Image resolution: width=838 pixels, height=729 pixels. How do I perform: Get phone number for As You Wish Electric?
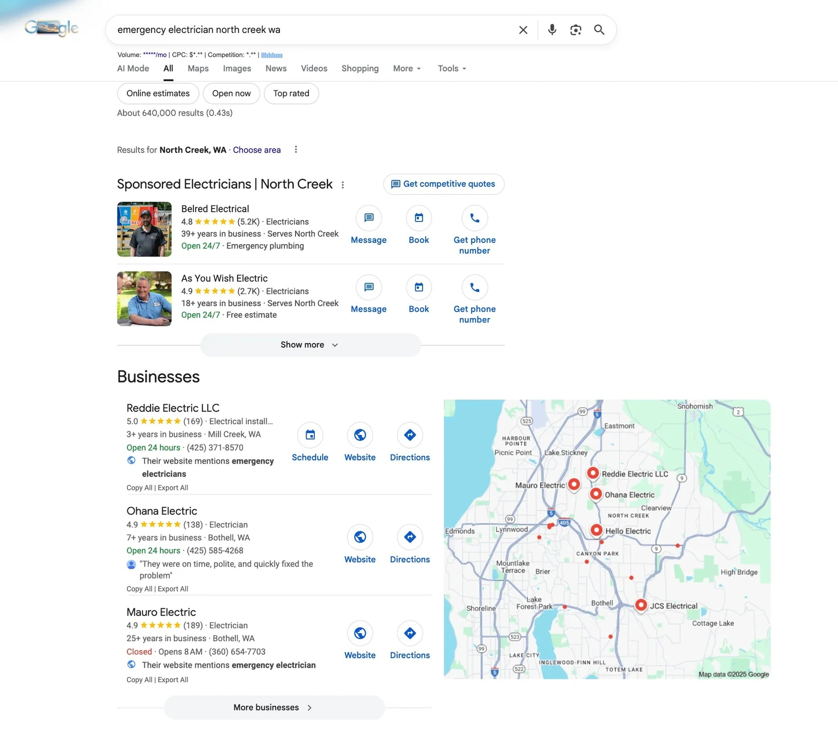point(474,300)
